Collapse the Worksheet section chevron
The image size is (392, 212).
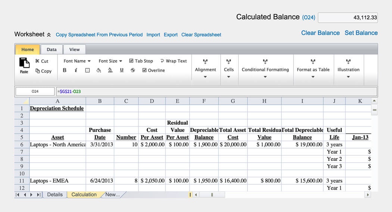pyautogui.click(x=49, y=35)
